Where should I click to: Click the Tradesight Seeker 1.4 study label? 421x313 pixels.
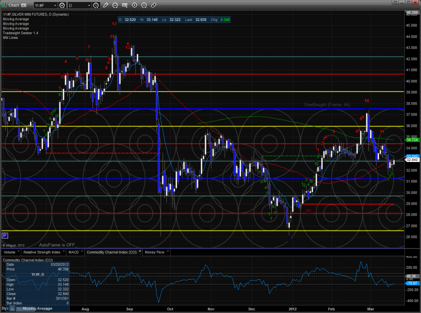[x=19, y=33]
